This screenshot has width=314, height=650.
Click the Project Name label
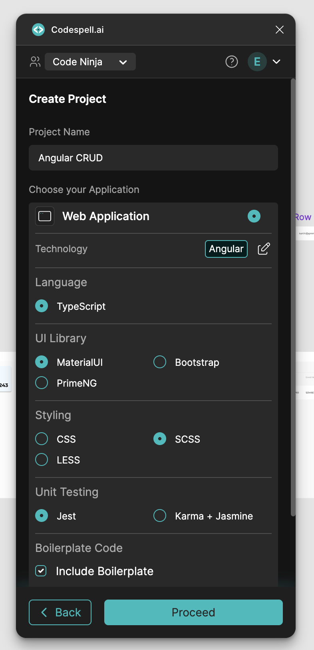59,132
